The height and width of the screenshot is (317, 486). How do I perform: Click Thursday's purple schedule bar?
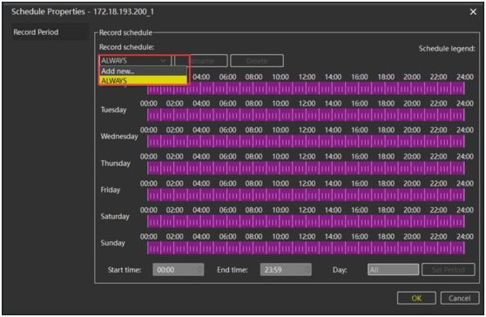coord(306,168)
